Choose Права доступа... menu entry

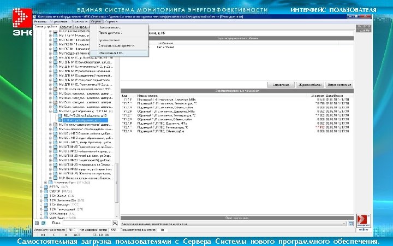[x=120, y=33]
